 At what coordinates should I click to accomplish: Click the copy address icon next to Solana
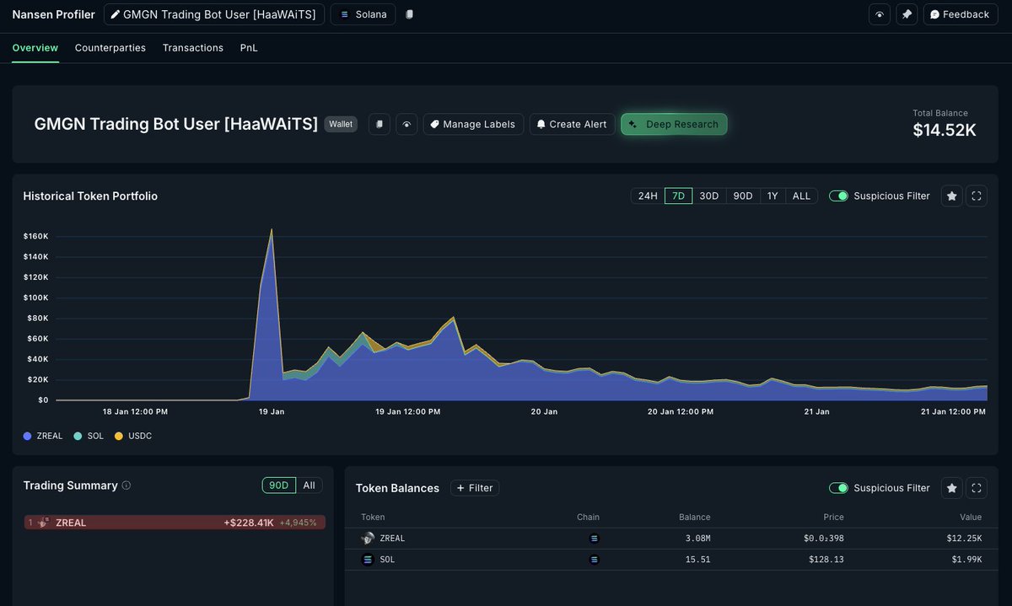pos(410,14)
